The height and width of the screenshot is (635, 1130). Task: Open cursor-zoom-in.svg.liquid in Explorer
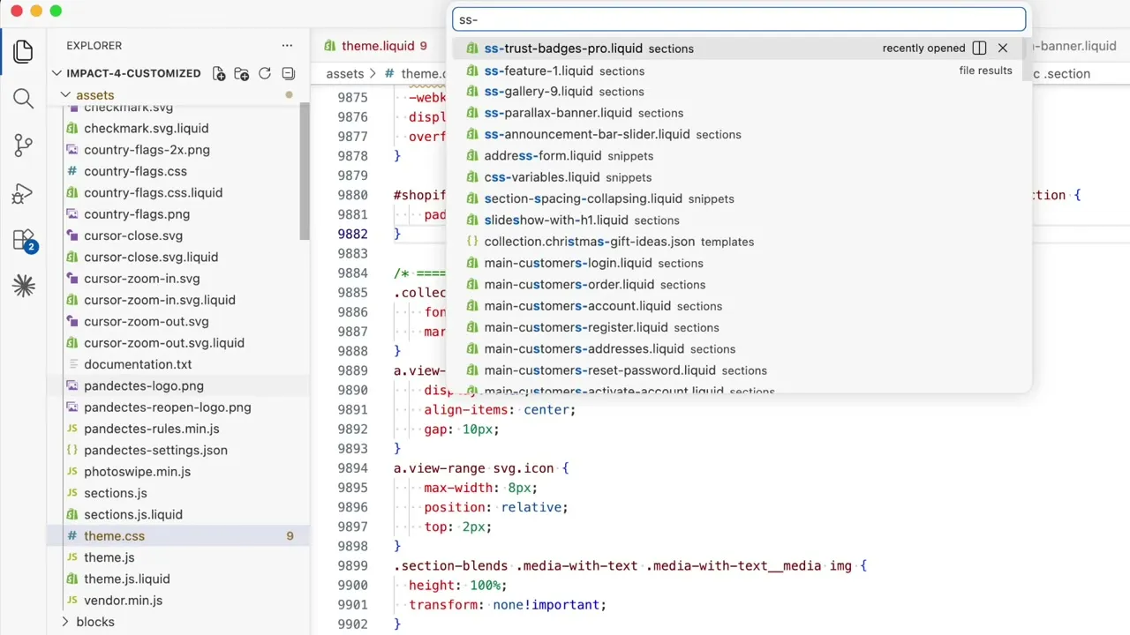pos(160,300)
